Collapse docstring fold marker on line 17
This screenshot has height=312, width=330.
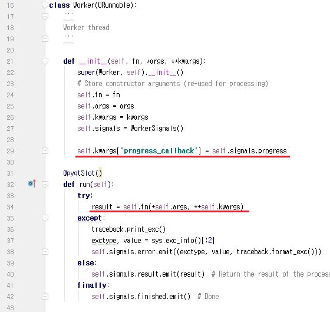[45, 16]
